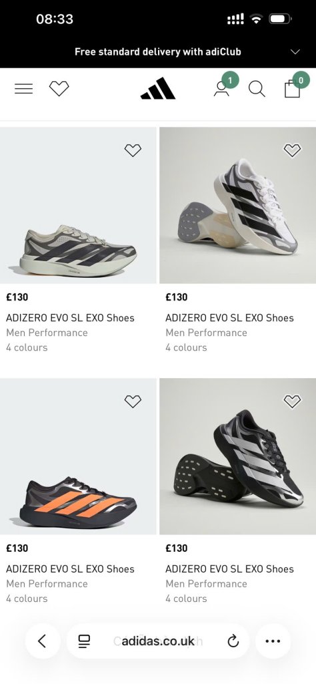Open the grey side-view shoe product image
316x684 pixels.
click(x=78, y=206)
